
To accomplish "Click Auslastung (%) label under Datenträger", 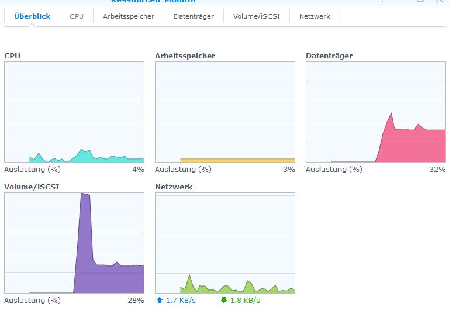I will pos(334,170).
